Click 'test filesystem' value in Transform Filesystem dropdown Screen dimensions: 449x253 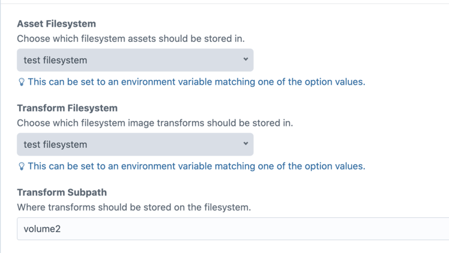click(x=56, y=144)
